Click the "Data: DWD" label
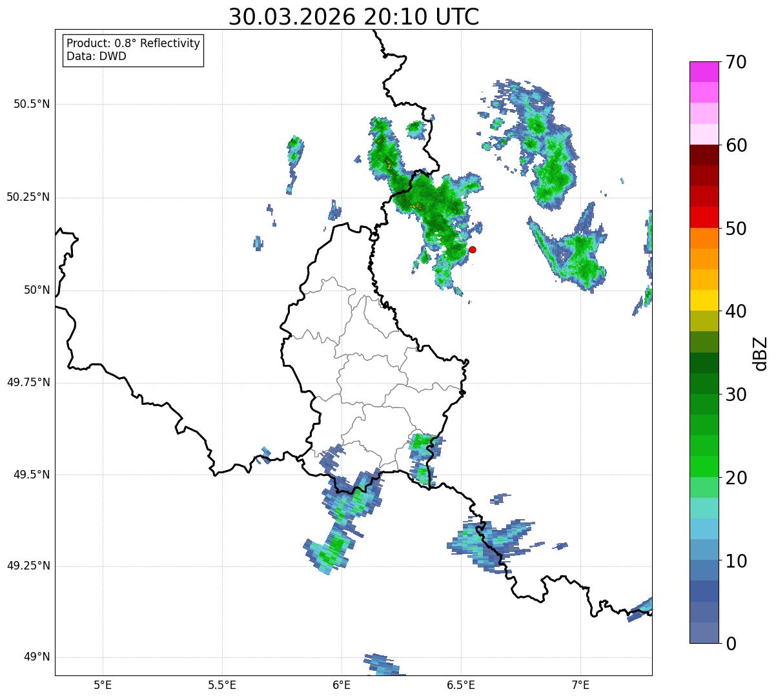The height and width of the screenshot is (698, 776). (96, 56)
